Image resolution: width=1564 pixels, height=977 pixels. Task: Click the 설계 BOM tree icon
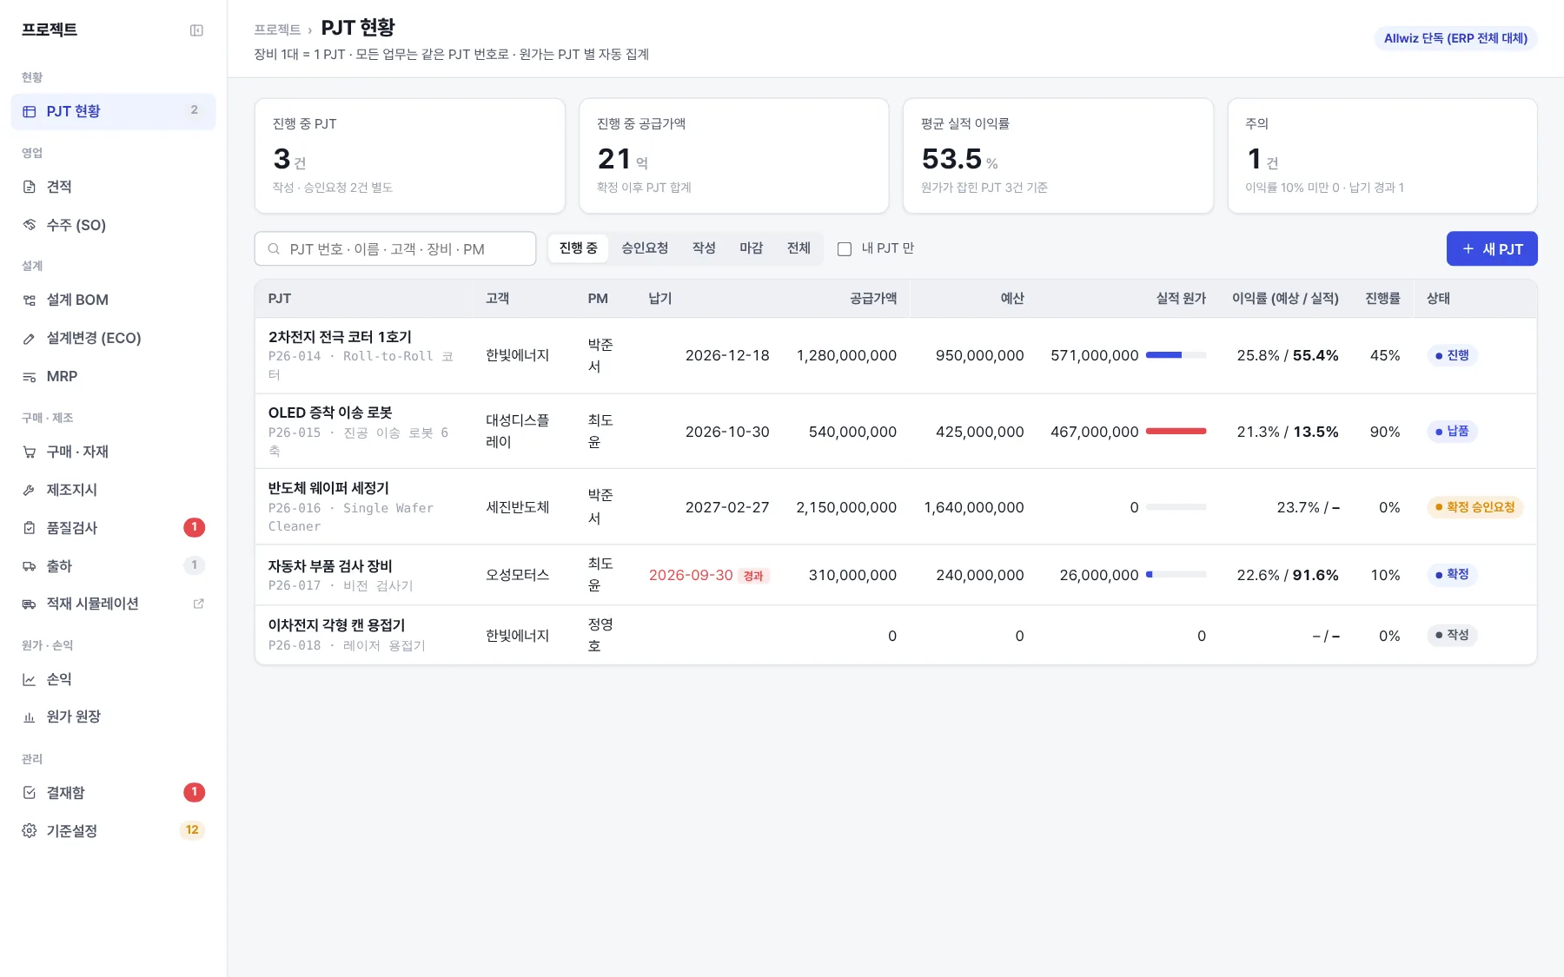click(29, 300)
